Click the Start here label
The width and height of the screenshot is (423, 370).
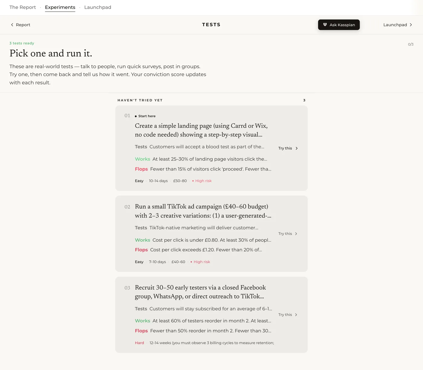tap(145, 116)
